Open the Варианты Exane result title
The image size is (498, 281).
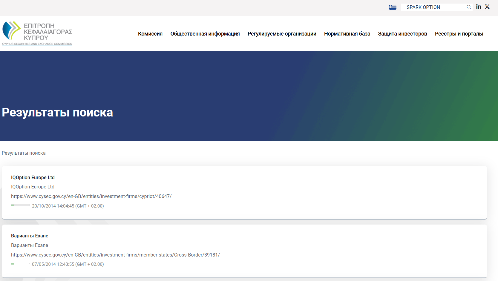tap(30, 236)
